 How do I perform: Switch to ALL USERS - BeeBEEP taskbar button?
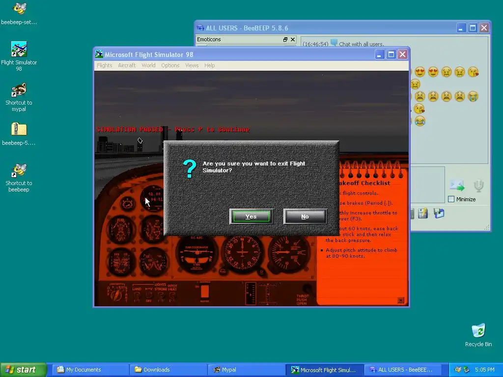click(403, 370)
